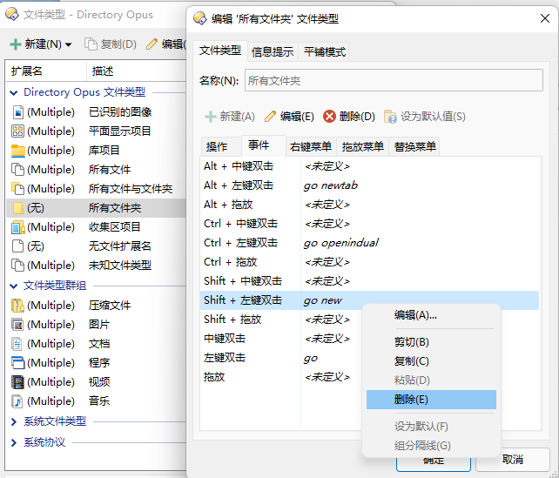Click the 新建(A) plus icon in dialog
Viewport: 559px width, 478px height.
(211, 117)
